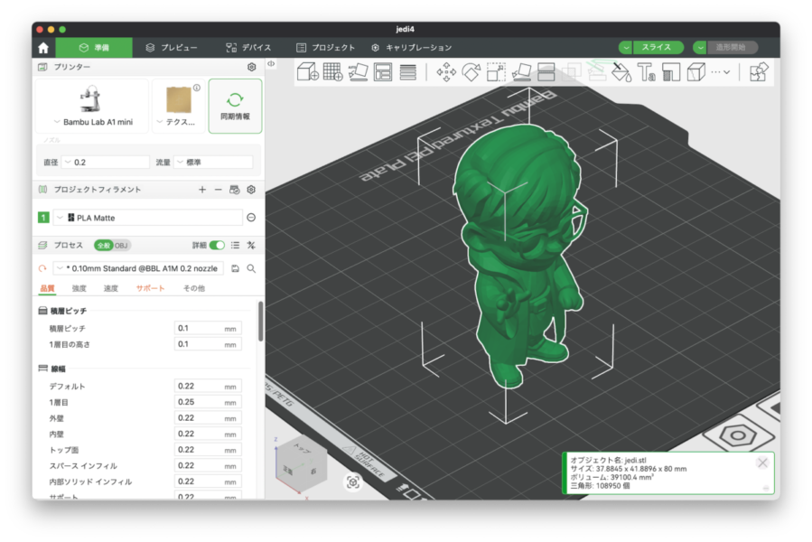Select the Rotate tool

pos(471,71)
